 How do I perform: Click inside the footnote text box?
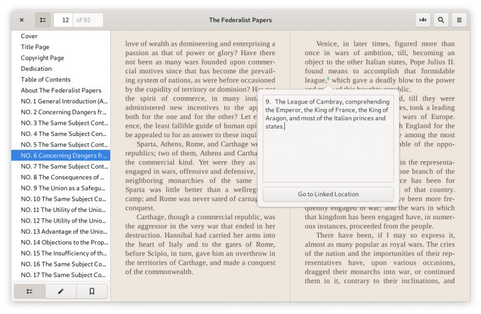click(x=328, y=139)
